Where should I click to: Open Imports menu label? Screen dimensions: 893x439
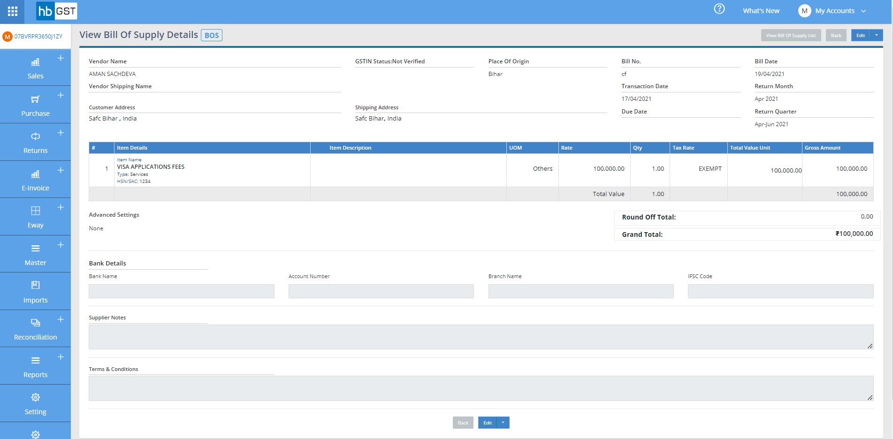tap(35, 300)
